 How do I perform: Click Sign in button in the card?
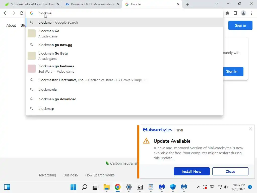coord(233,72)
